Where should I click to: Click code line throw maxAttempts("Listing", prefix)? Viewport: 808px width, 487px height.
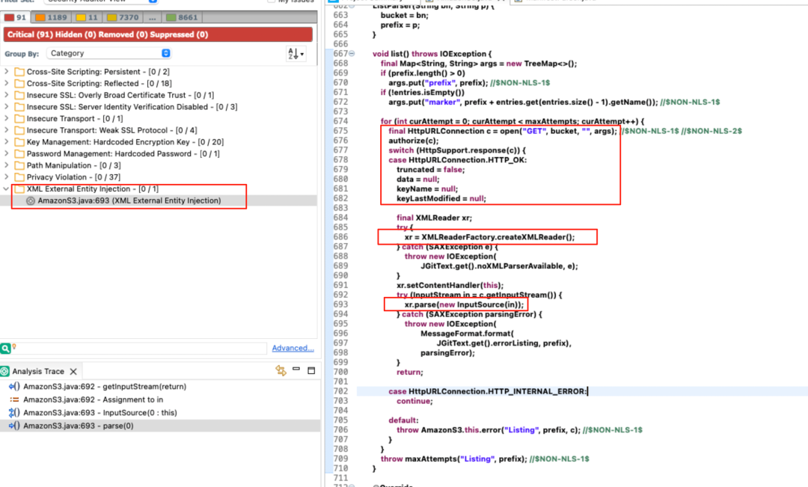click(453, 459)
